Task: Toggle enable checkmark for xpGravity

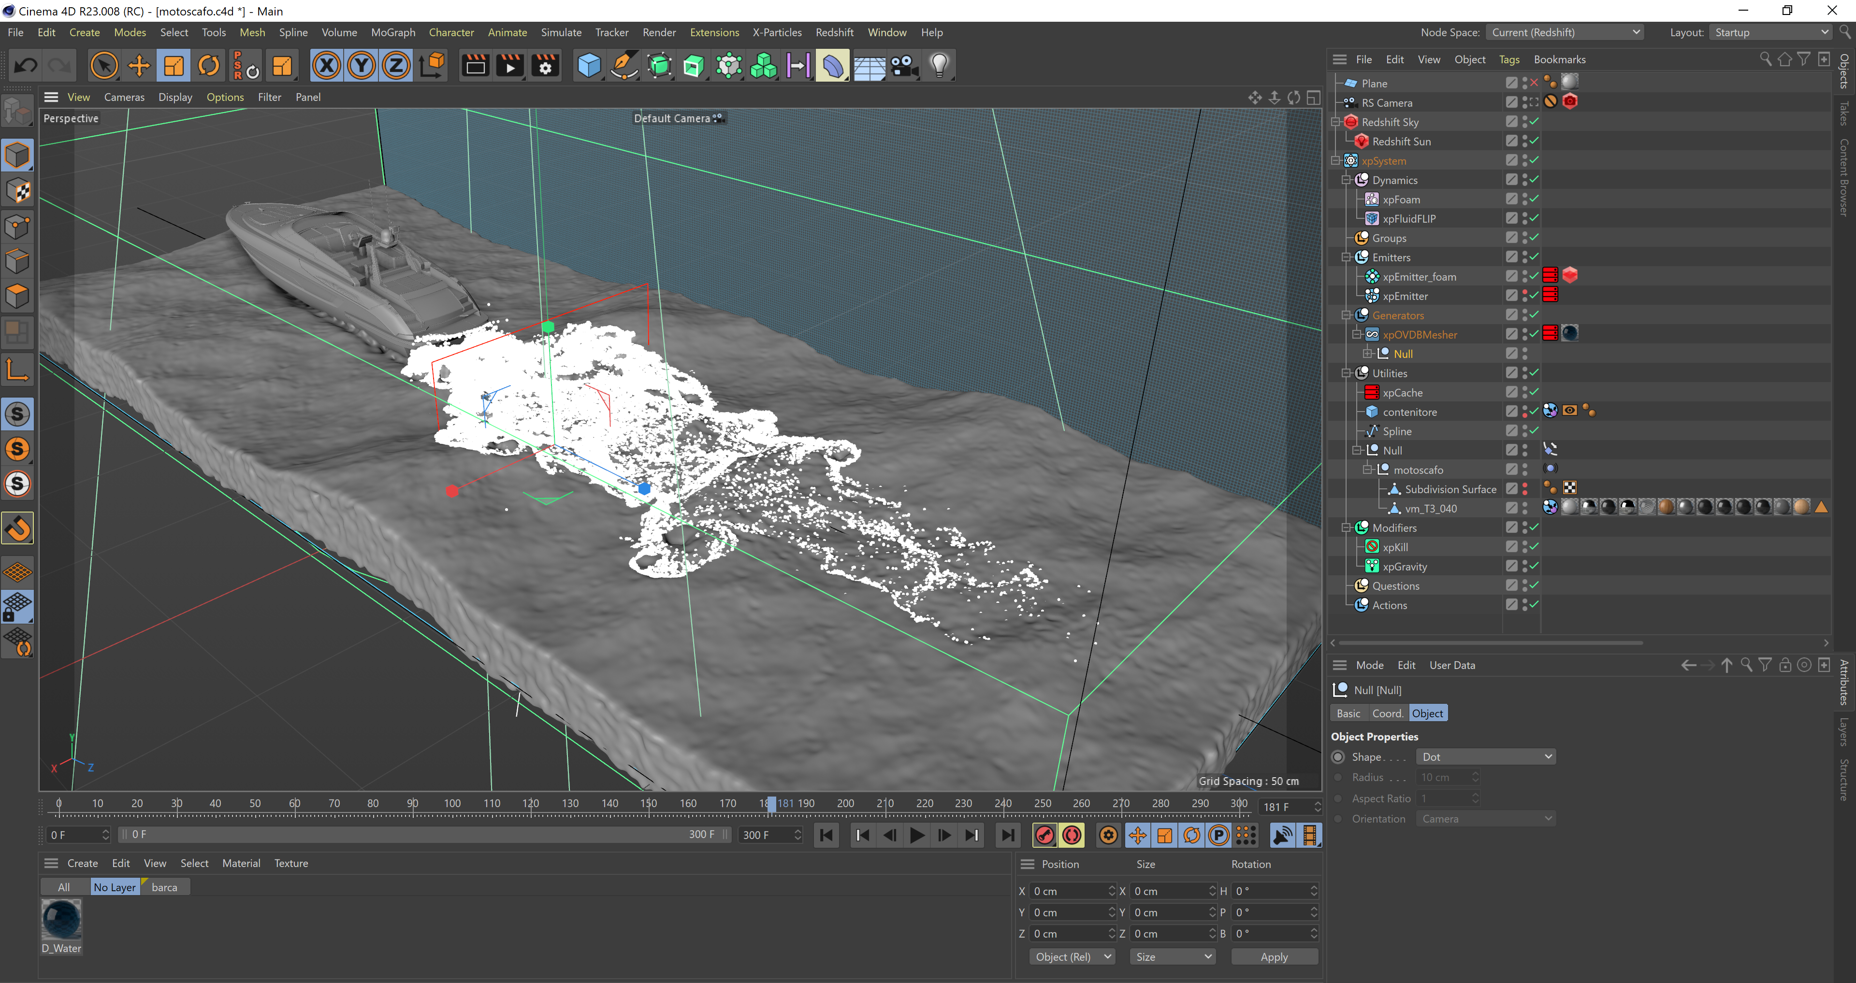Action: (x=1535, y=566)
